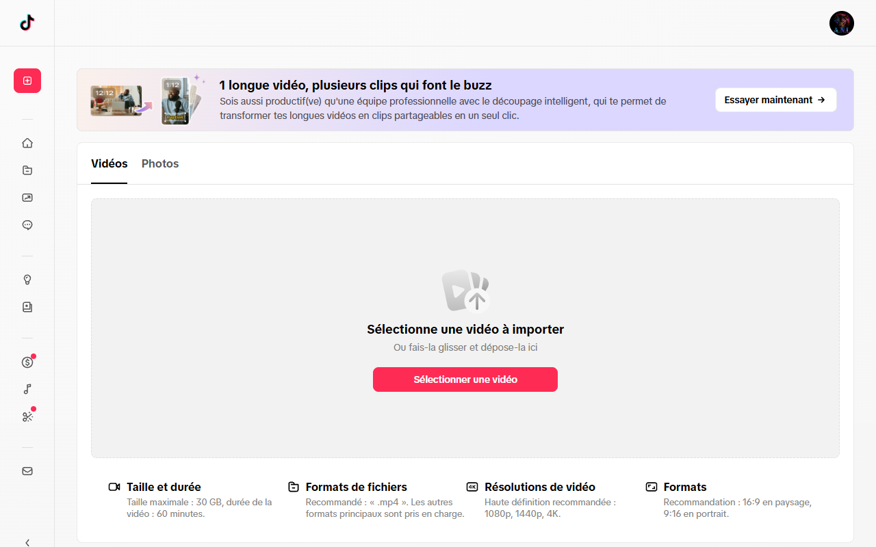The image size is (876, 547).
Task: Open the music note sounds icon
Action: pos(27,389)
